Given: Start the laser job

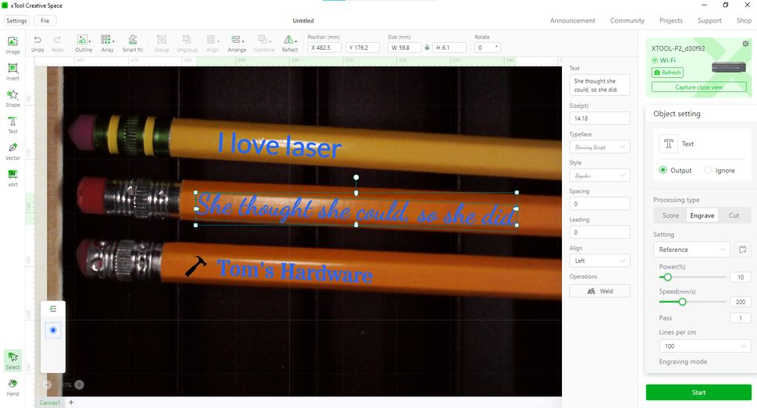Looking at the screenshot, I should (698, 392).
